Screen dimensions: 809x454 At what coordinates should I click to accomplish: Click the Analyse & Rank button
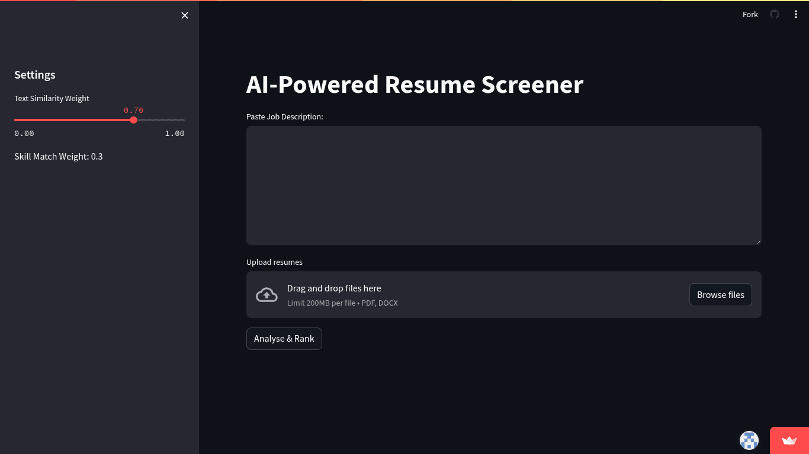click(x=284, y=339)
